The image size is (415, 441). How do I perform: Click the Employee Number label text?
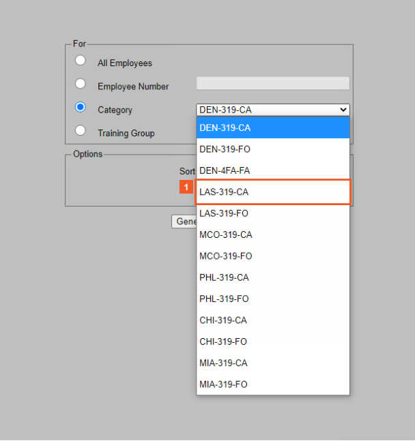tap(133, 87)
